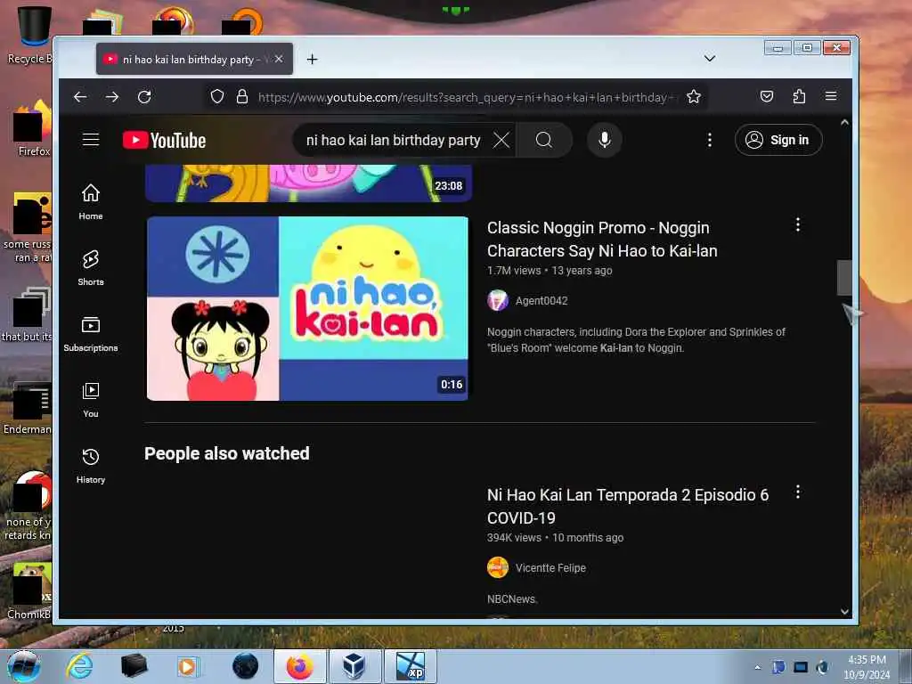
Task: Bookmark this page with the star icon
Action: (x=693, y=96)
